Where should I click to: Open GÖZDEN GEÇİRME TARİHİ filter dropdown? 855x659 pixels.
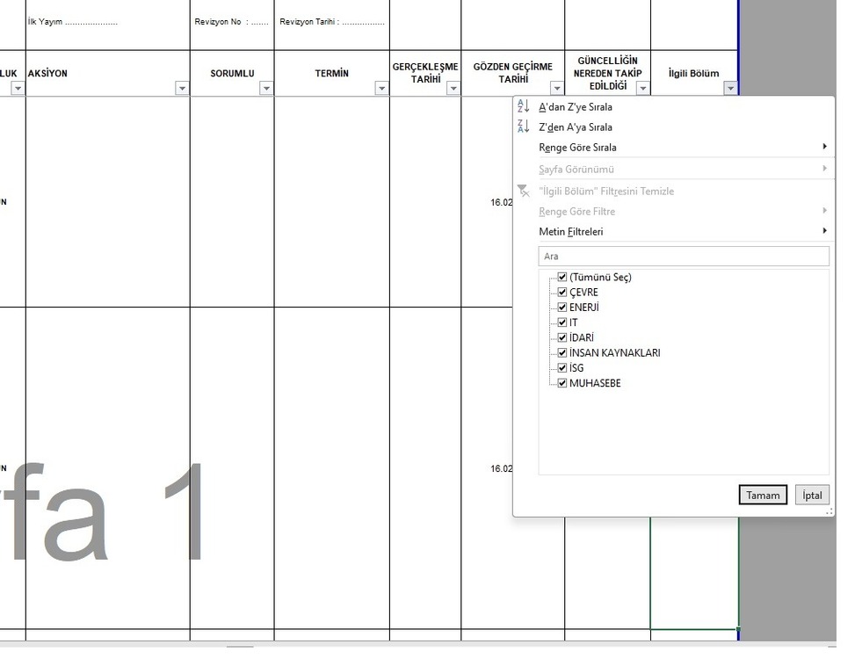[x=557, y=88]
